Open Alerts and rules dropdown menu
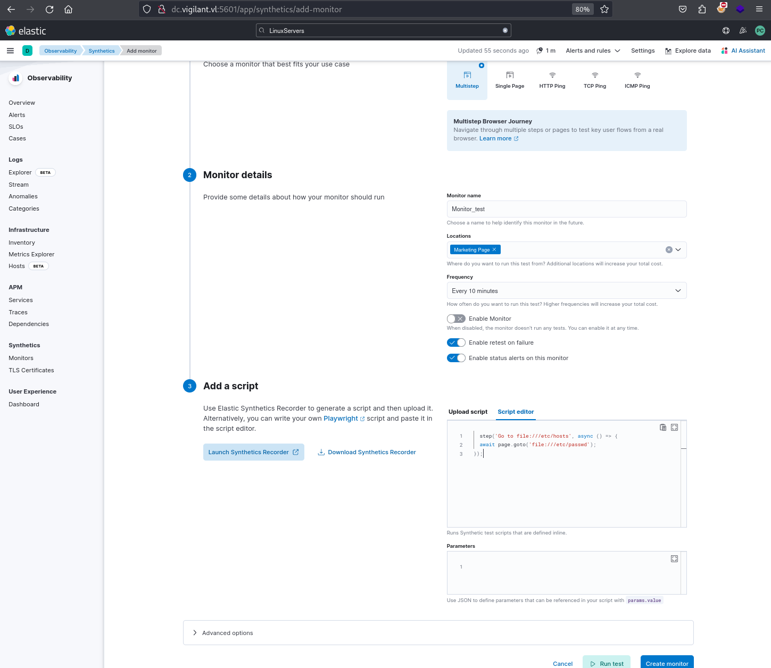This screenshot has width=771, height=668. pyautogui.click(x=593, y=51)
